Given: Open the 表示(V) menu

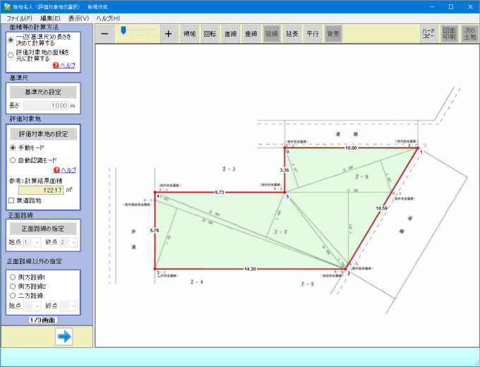Looking at the screenshot, I should tap(78, 18).
